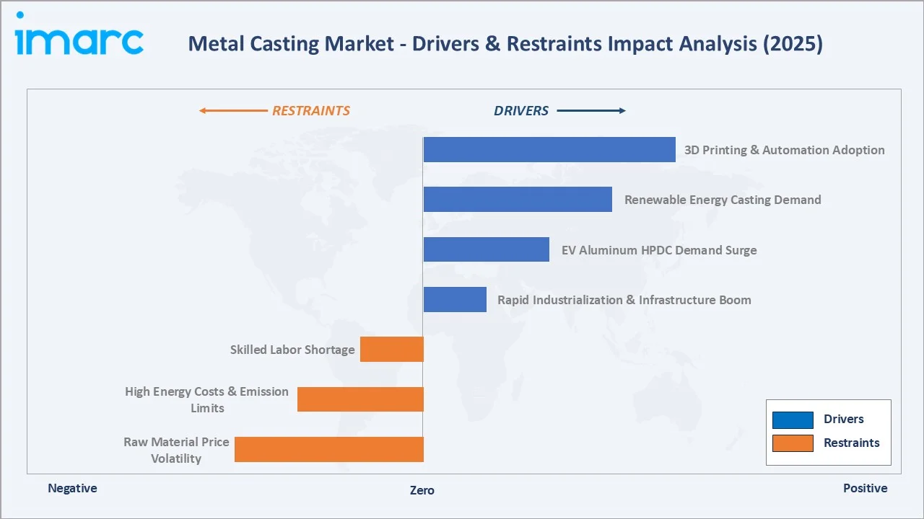Screen dimensions: 924x519
Task: Select the Raw Material Price Volatility bar
Action: pyautogui.click(x=328, y=448)
